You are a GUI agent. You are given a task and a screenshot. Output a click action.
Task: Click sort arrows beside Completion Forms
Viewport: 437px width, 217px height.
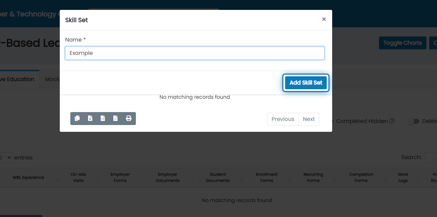(386, 181)
